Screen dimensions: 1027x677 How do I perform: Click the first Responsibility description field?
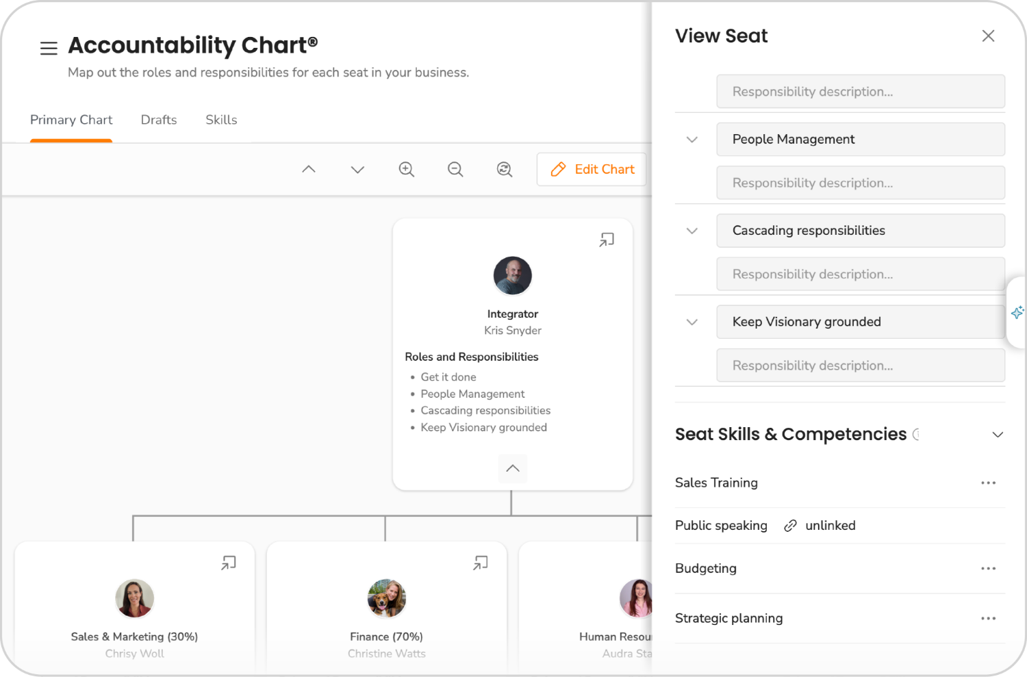point(860,91)
